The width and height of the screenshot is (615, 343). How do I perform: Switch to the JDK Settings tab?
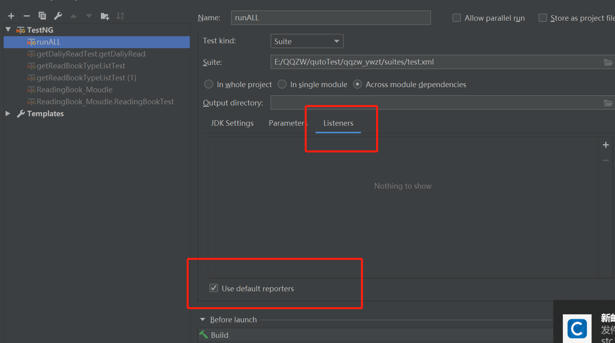point(232,123)
